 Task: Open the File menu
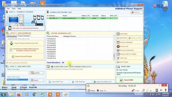pyautogui.click(x=8, y=9)
